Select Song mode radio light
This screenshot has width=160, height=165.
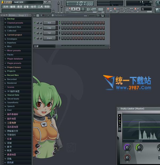click(70, 10)
